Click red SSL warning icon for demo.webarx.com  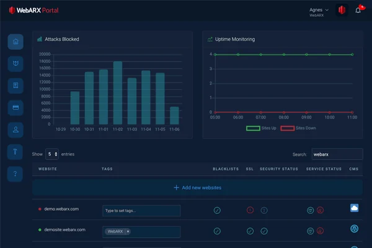point(250,210)
